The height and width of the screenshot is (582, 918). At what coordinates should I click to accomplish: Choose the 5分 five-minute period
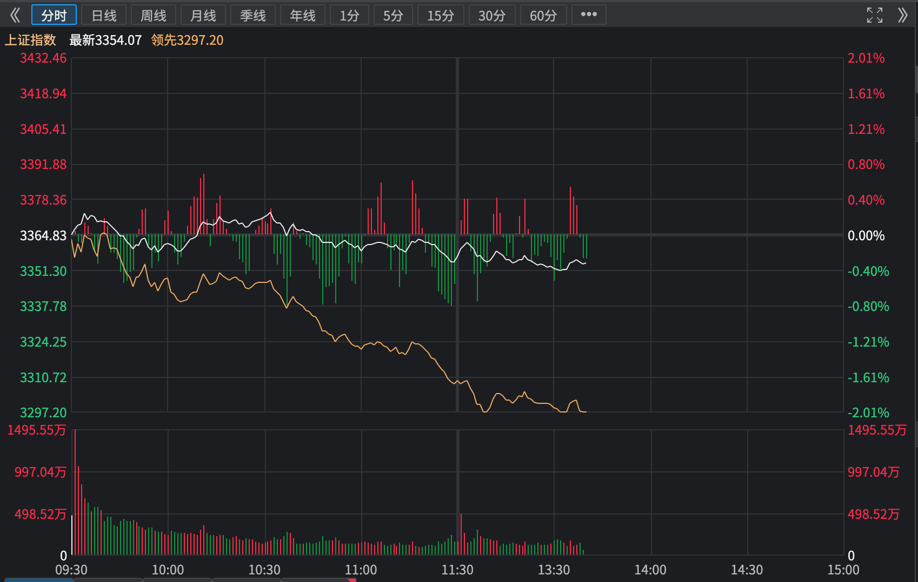[393, 15]
